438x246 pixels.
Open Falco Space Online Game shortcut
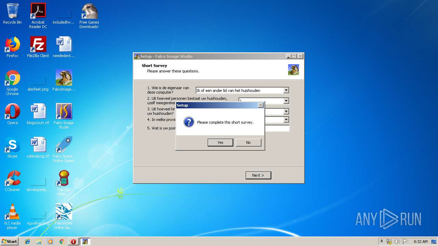click(x=64, y=150)
